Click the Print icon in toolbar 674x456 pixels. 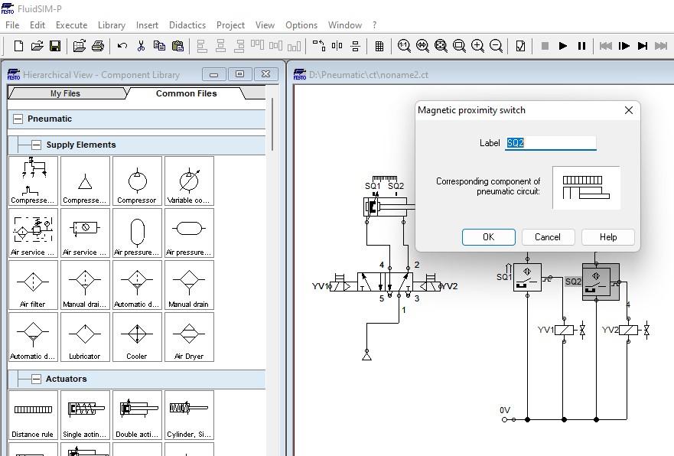click(x=98, y=46)
